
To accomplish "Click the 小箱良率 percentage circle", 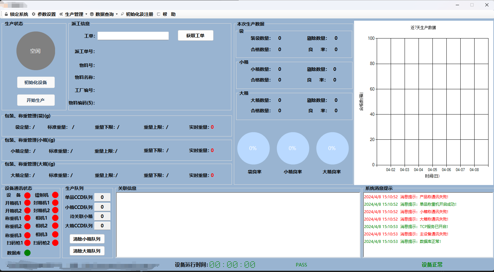I will click(293, 148).
